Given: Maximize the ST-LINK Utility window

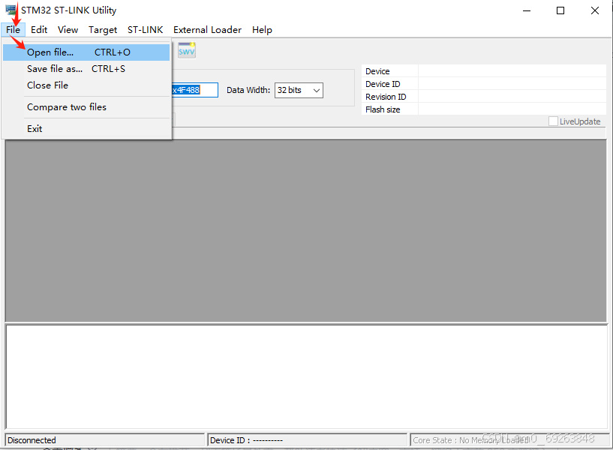Looking at the screenshot, I should pyautogui.click(x=560, y=10).
